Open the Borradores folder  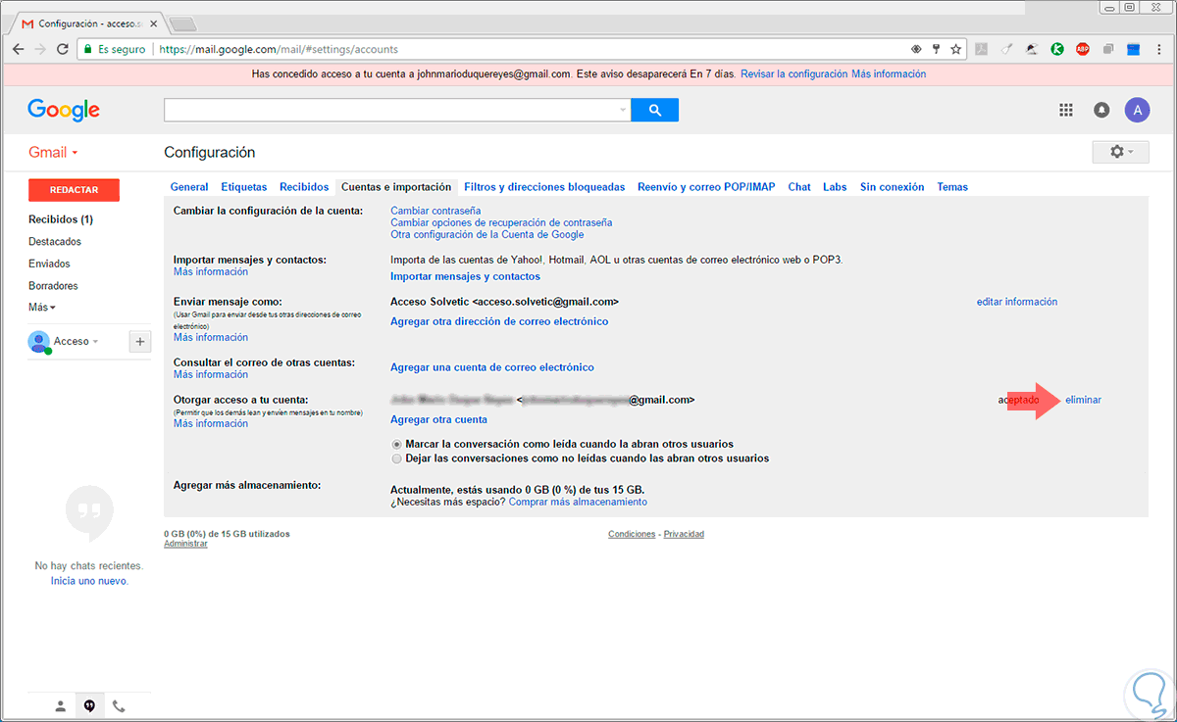(53, 286)
